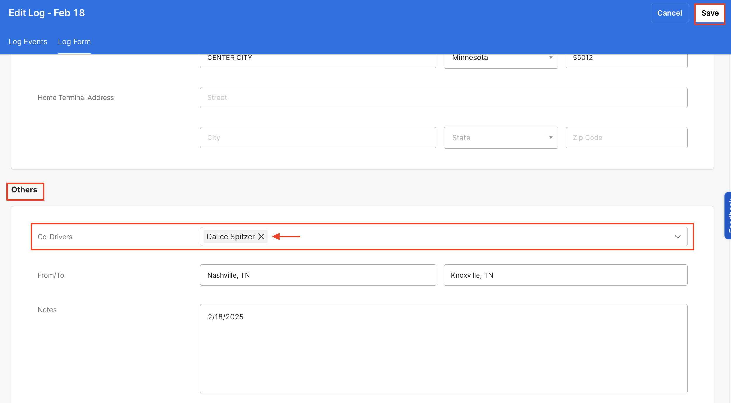Click inside the Notes text area
The image size is (731, 403).
[443, 349]
